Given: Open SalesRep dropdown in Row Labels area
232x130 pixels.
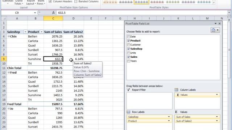Looking at the screenshot, I should [169, 117].
